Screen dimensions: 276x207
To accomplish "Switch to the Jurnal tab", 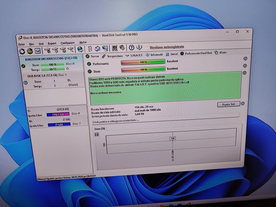I will pyautogui.click(x=172, y=54).
